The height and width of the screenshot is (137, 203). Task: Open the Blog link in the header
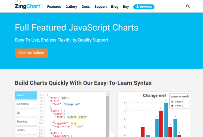tap(115, 7)
